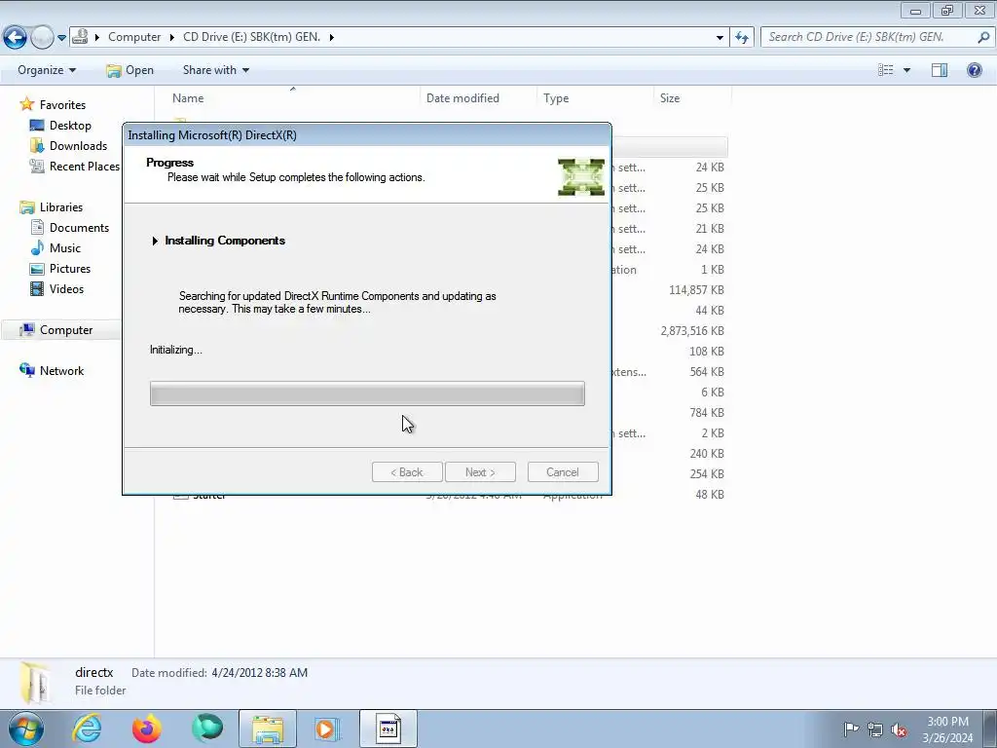
Task: Click the Network globe icon
Action: coord(26,370)
